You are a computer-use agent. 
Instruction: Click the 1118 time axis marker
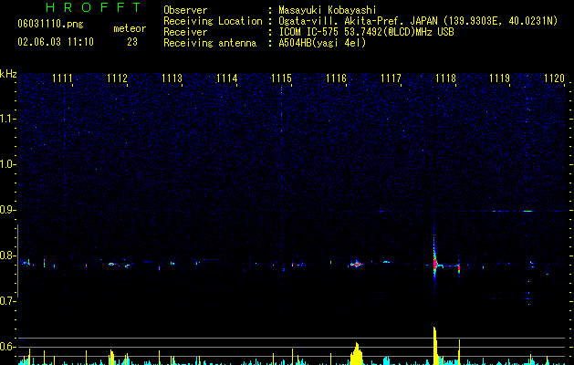(x=445, y=78)
